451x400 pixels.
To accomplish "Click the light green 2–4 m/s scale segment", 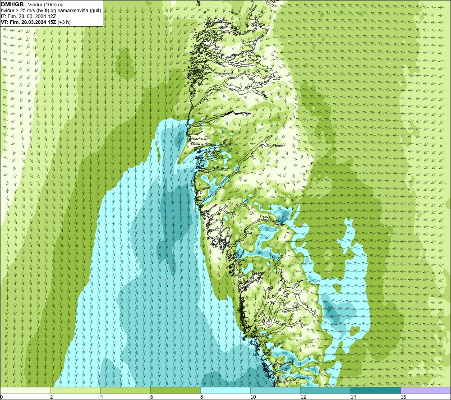I will point(75,391).
